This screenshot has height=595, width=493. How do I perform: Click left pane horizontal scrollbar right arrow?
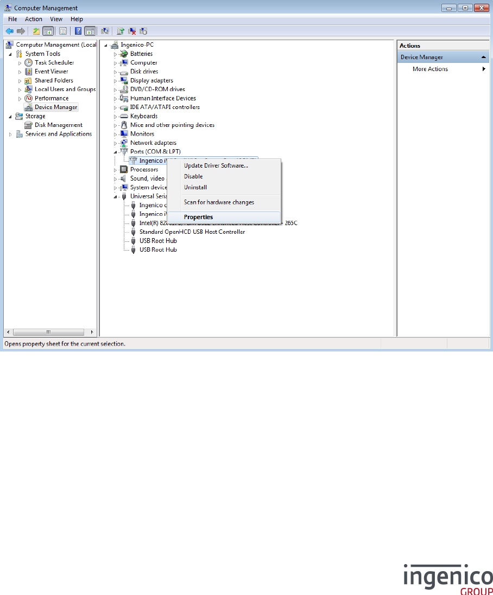[x=92, y=332]
